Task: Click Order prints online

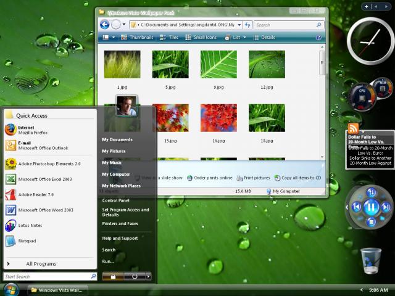Action: [x=210, y=178]
